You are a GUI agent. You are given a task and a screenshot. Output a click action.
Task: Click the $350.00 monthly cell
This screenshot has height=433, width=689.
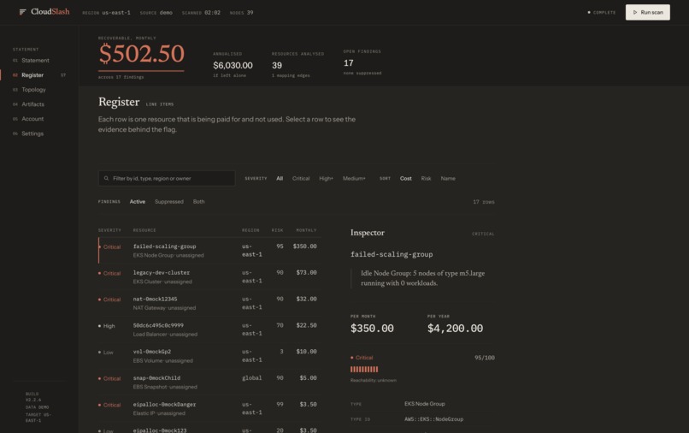point(304,246)
